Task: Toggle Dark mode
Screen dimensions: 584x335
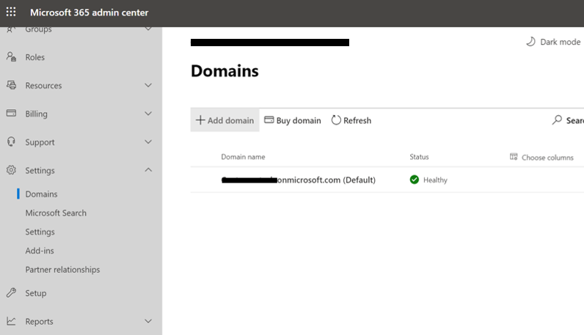Action: pos(553,42)
